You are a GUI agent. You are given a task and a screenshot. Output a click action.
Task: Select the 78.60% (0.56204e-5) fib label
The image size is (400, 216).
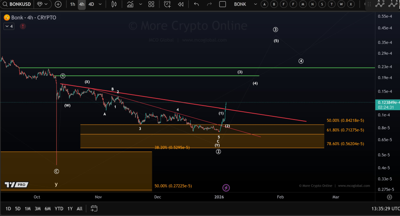[345, 144]
